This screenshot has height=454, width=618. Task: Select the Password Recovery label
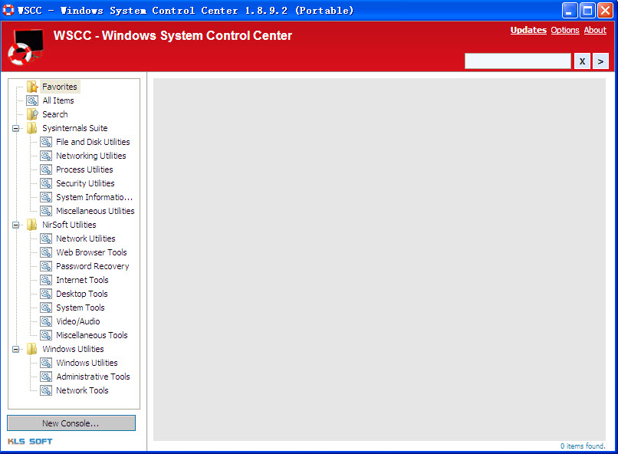tap(93, 266)
